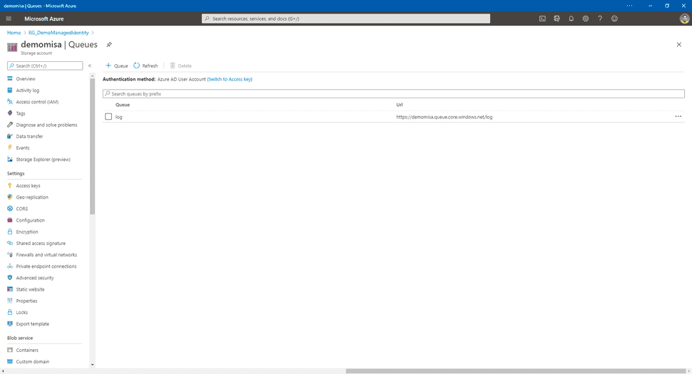Click the sidebar vertical scrollbar thumb

[92, 147]
